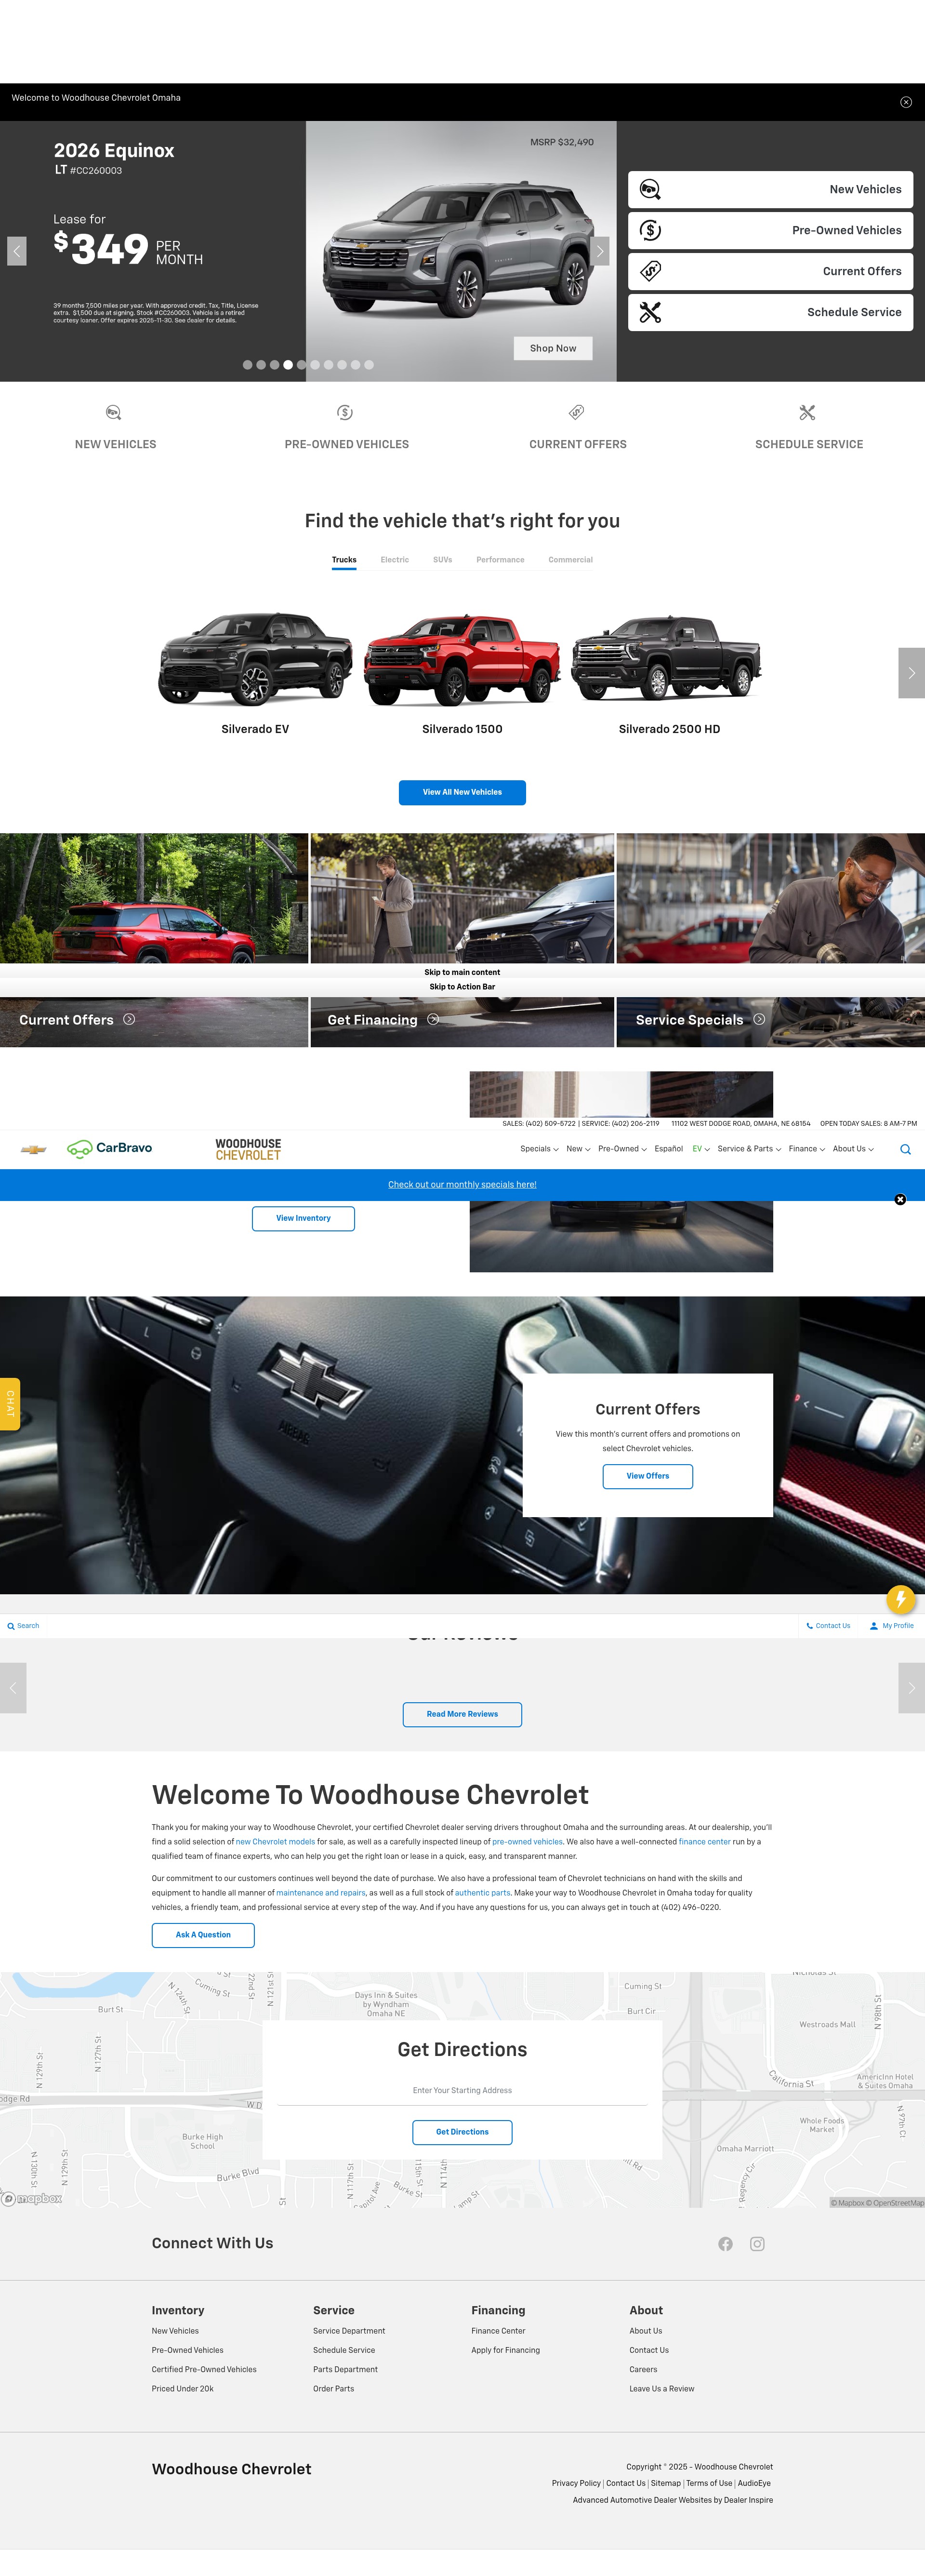
Task: Open the Instagram page icon
Action: [757, 2244]
